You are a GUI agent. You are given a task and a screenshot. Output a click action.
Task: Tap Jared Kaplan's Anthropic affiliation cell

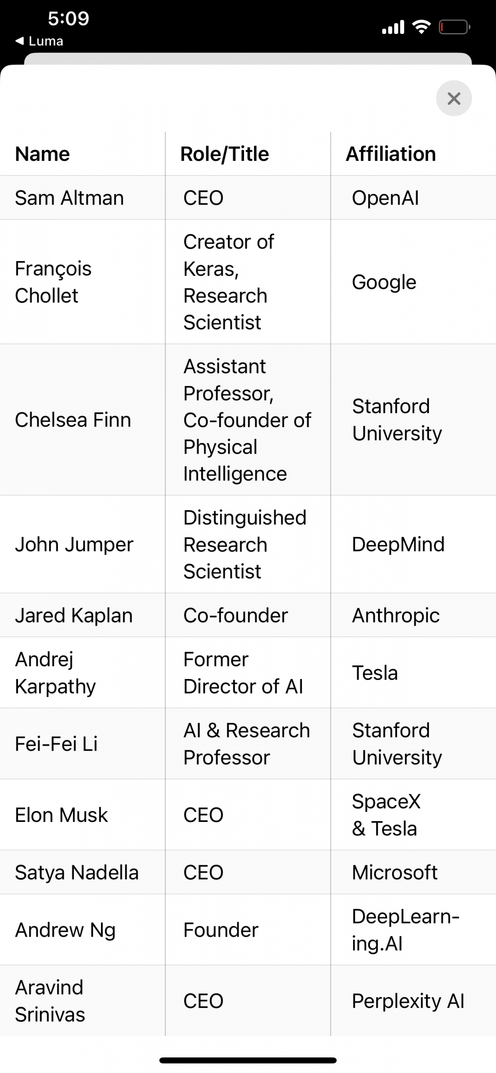(x=396, y=615)
